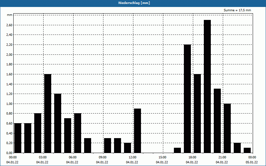
Task: Select the 0,60 y-axis label
Action: tap(10, 123)
